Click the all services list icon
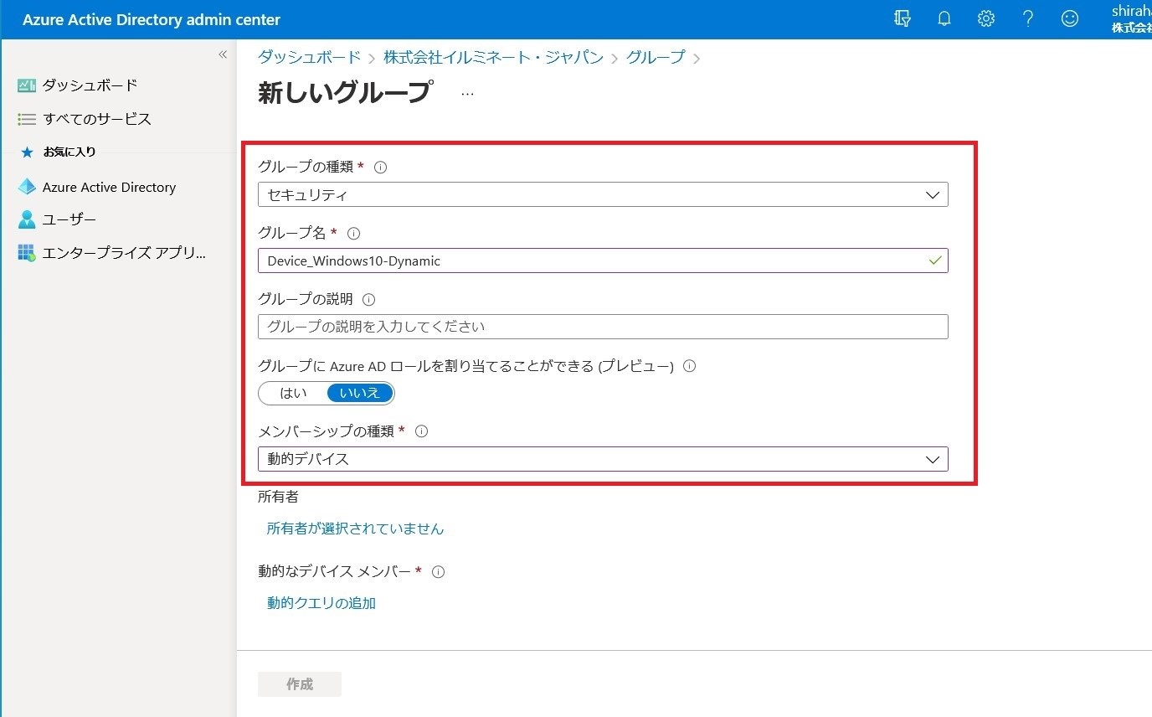1152x717 pixels. (27, 119)
